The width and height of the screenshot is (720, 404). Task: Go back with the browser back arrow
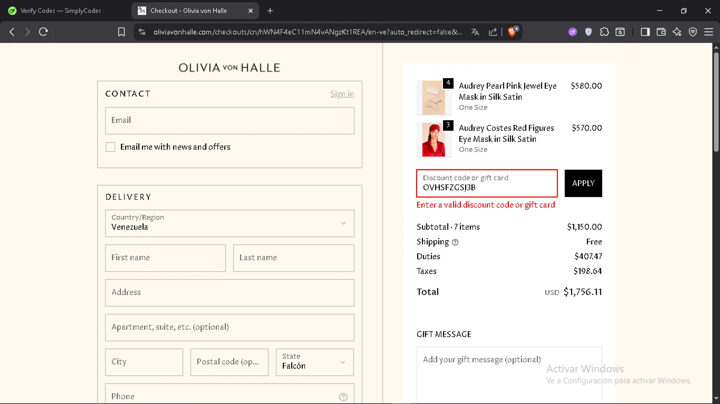tap(12, 32)
